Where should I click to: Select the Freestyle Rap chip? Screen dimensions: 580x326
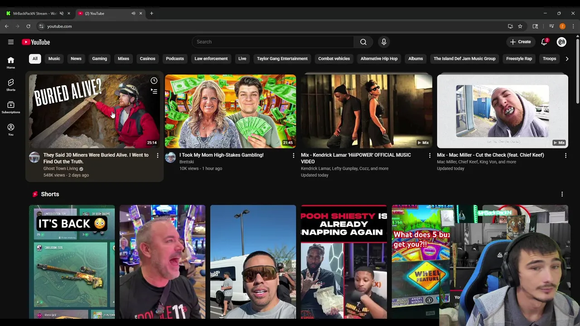pos(519,58)
